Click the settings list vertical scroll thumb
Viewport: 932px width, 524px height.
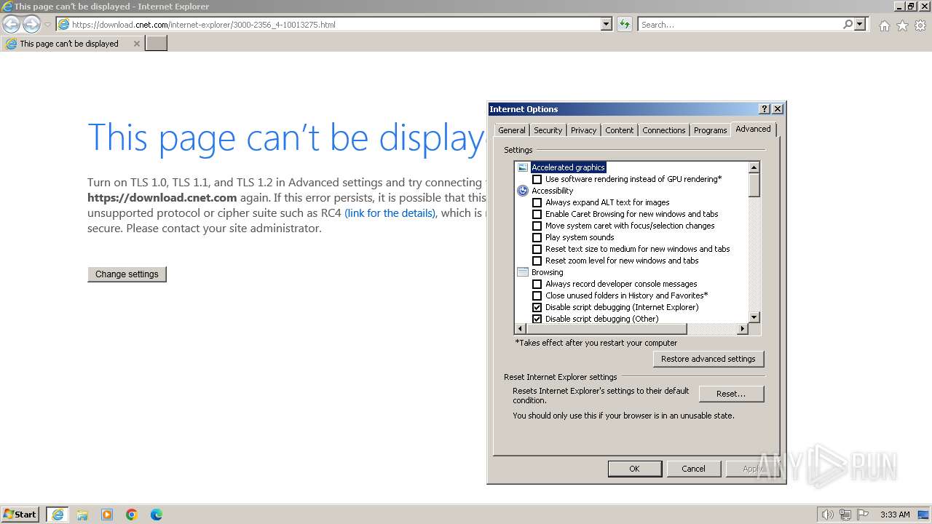(754, 185)
